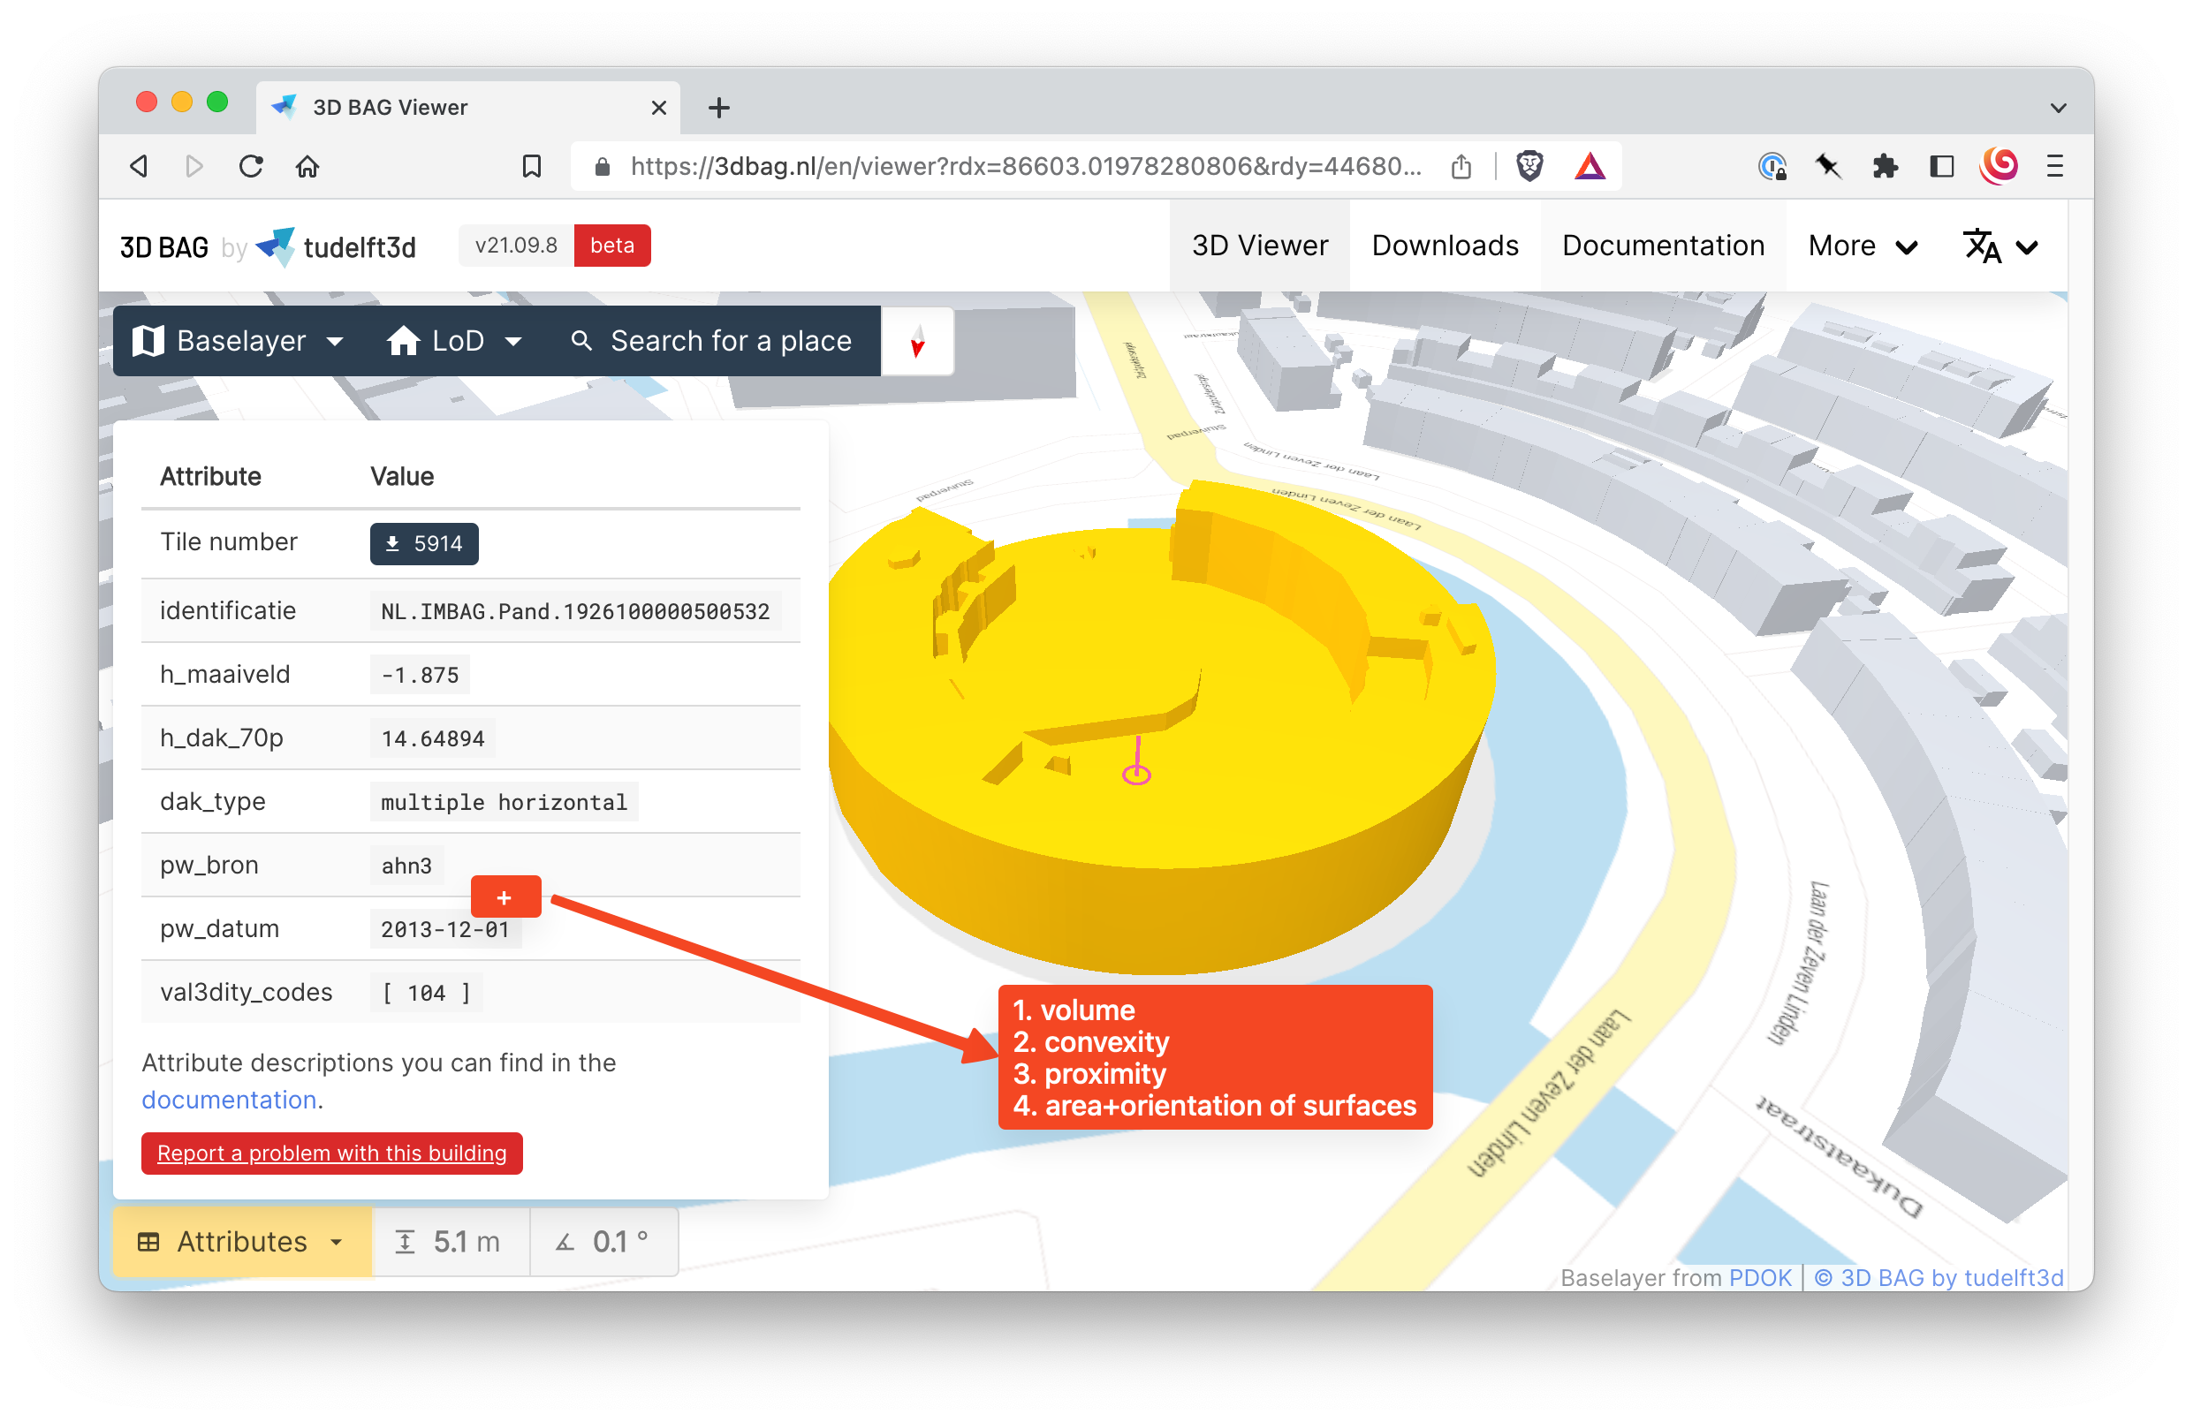Click Report a problem with this building
Image resolution: width=2193 pixels, height=1422 pixels.
coord(331,1154)
